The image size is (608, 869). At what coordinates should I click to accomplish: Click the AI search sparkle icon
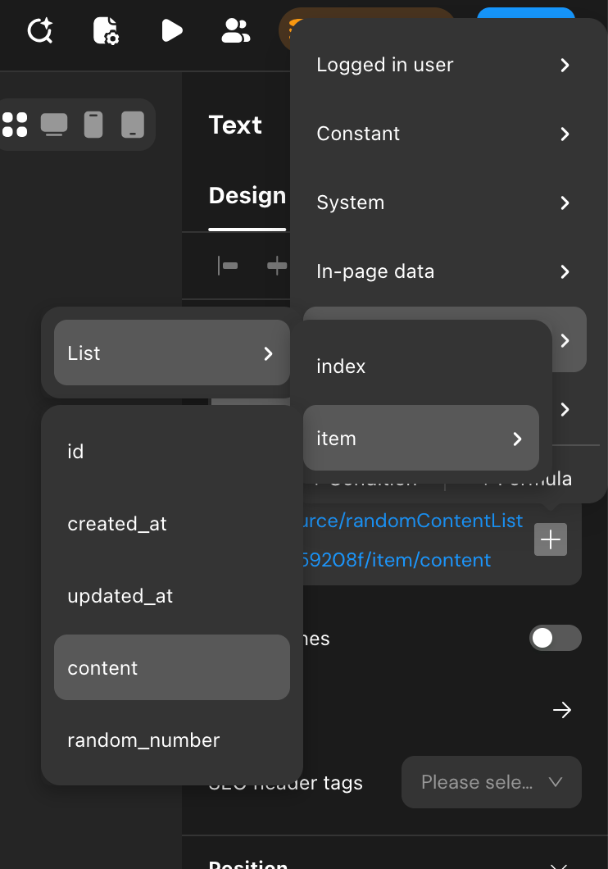[x=39, y=31]
